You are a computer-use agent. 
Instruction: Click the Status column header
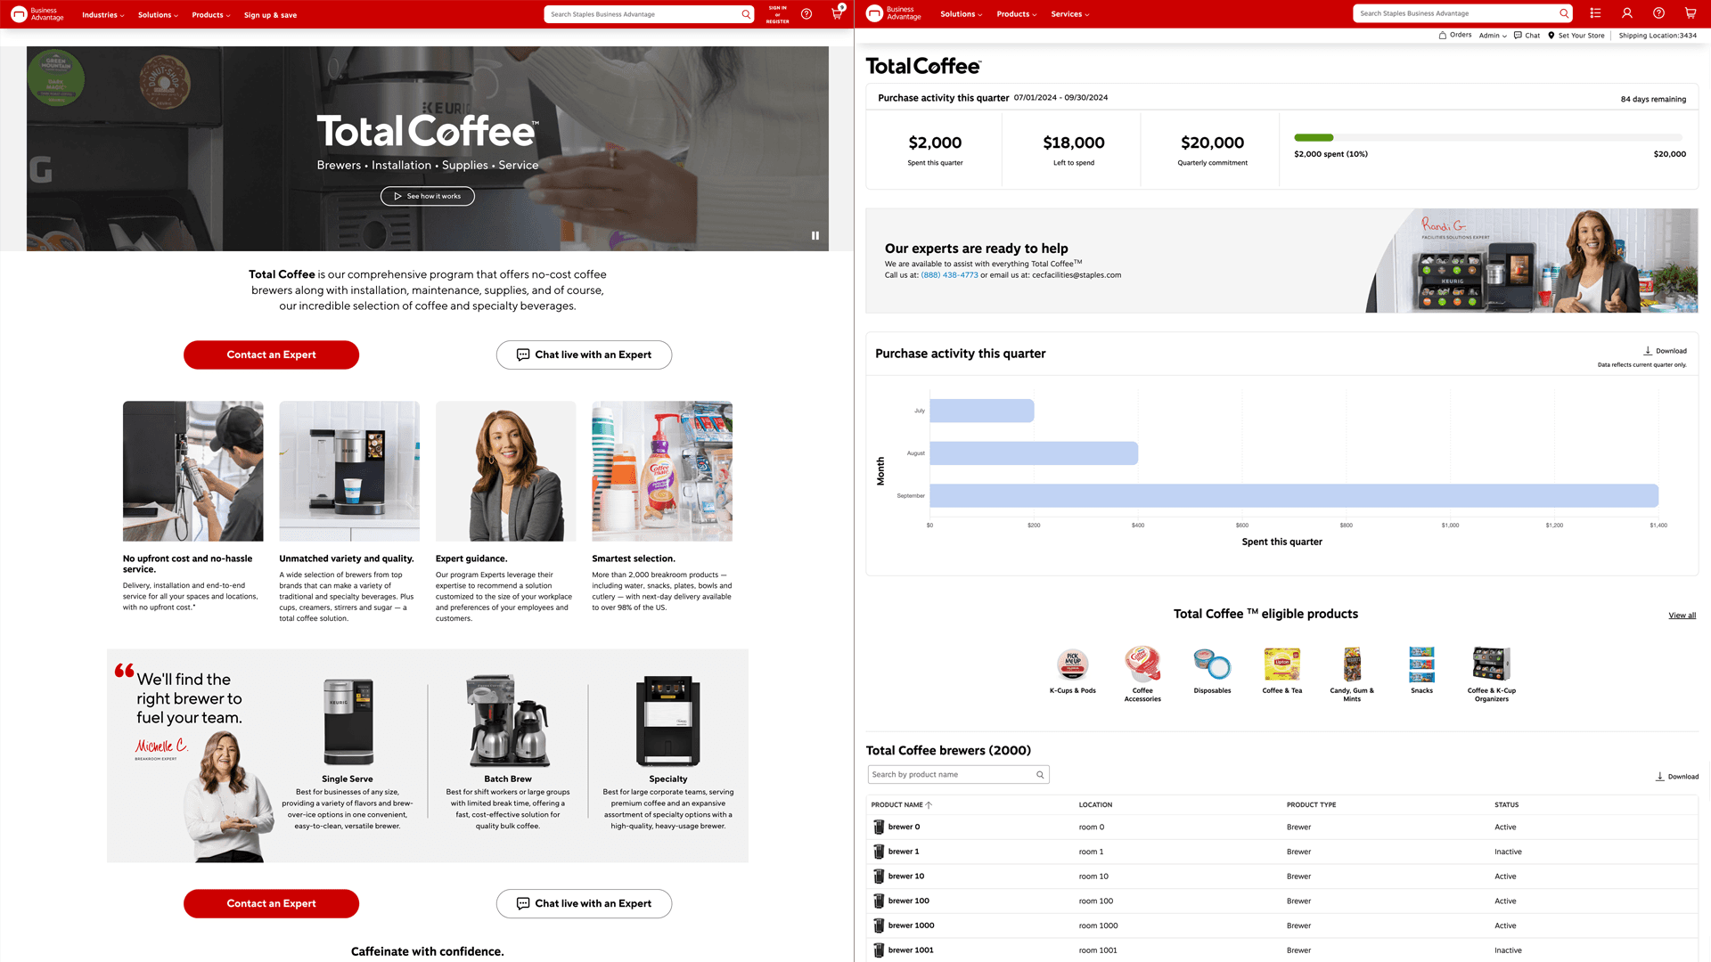(1506, 805)
